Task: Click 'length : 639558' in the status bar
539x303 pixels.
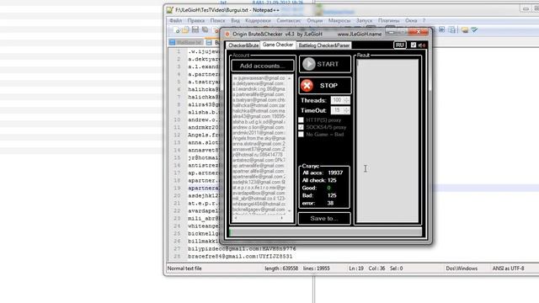Action: click(281, 268)
